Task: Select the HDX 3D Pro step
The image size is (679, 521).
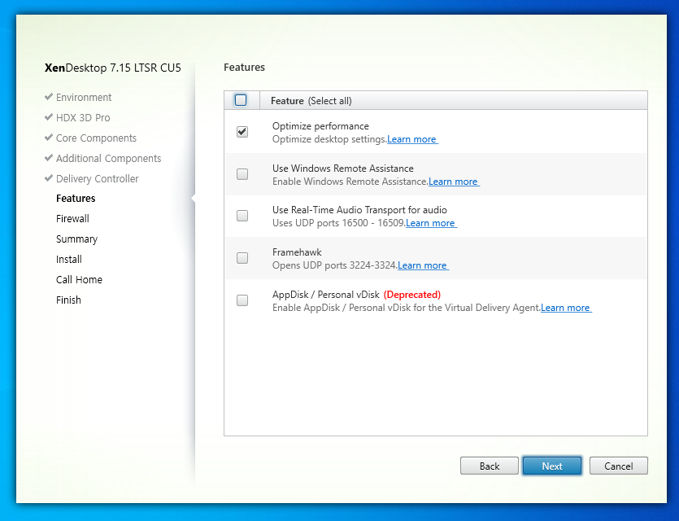Action: coord(83,117)
